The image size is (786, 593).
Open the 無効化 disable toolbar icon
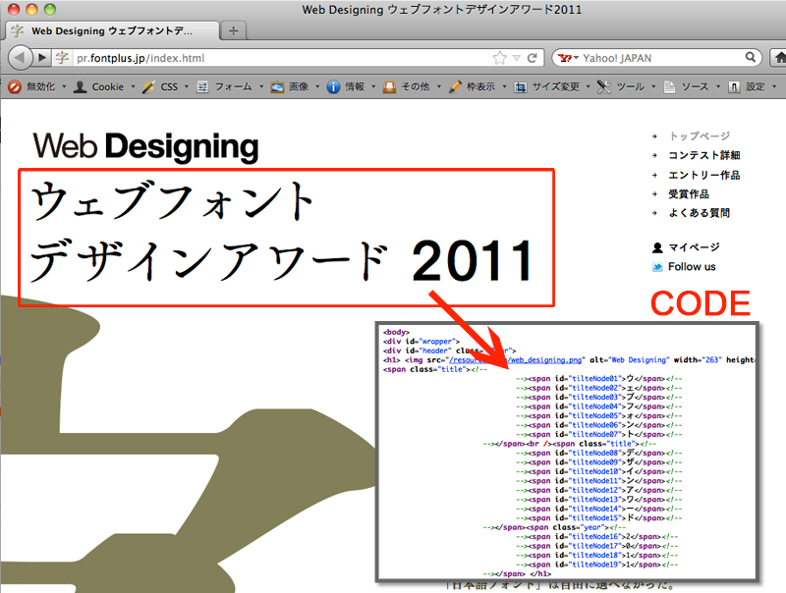click(x=15, y=87)
